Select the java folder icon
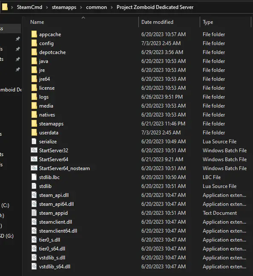This screenshot has height=276, width=253. click(x=34, y=61)
